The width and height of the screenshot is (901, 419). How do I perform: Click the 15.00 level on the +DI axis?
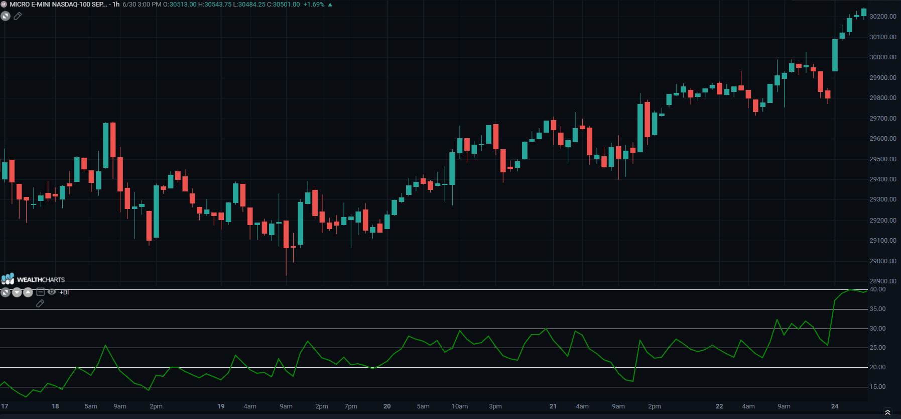click(x=877, y=387)
